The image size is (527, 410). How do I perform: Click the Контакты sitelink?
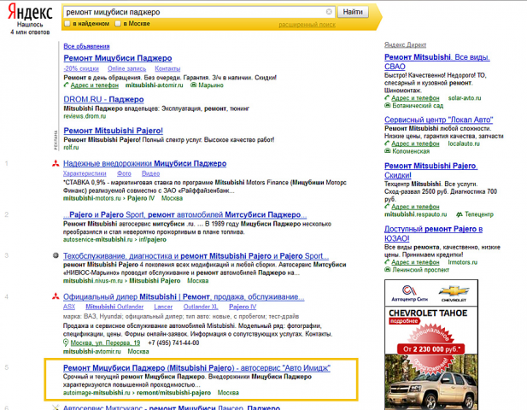[x=167, y=68]
